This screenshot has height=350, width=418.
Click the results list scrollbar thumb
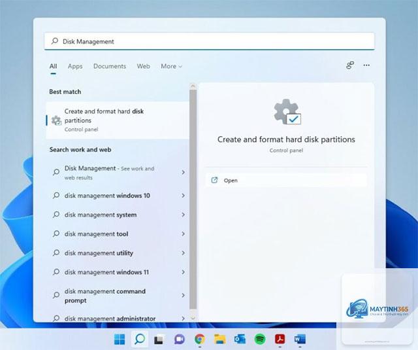tap(193, 199)
